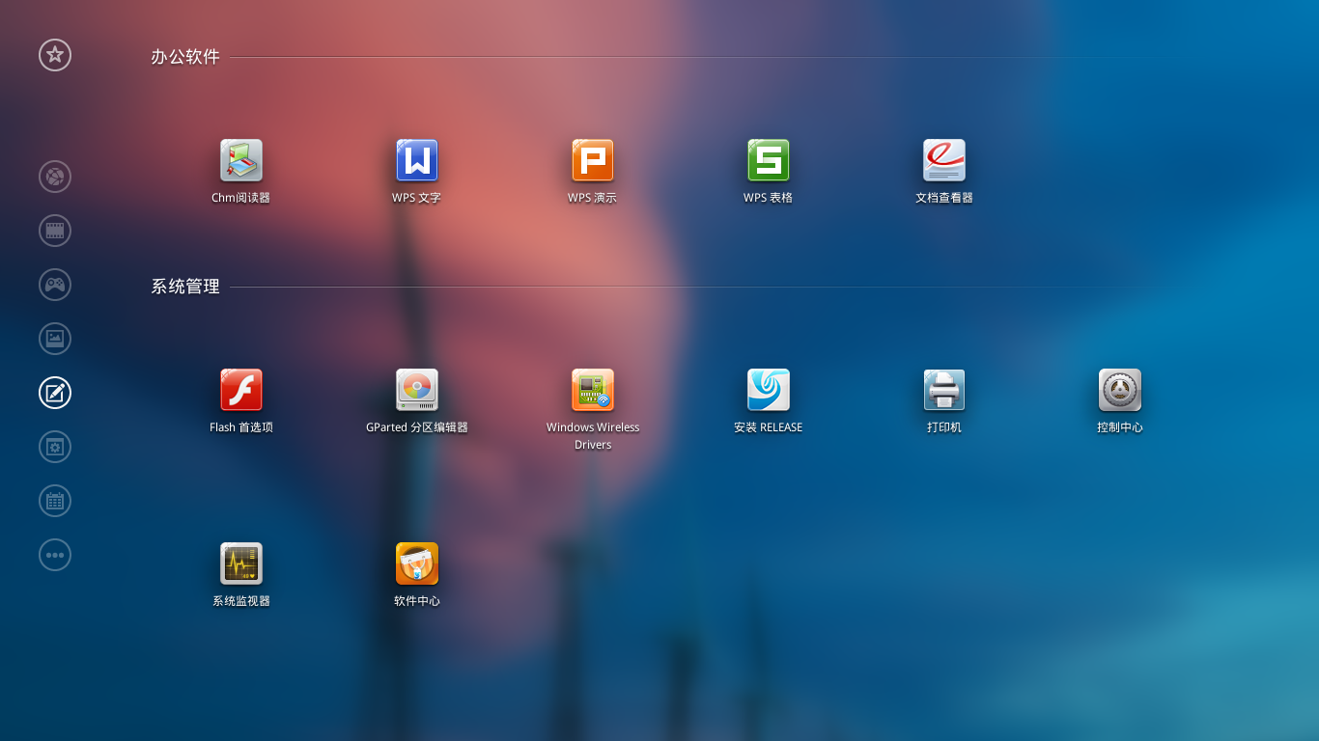1319x741 pixels.
Task: Click the 系统管理 section heading
Action: [x=185, y=287]
